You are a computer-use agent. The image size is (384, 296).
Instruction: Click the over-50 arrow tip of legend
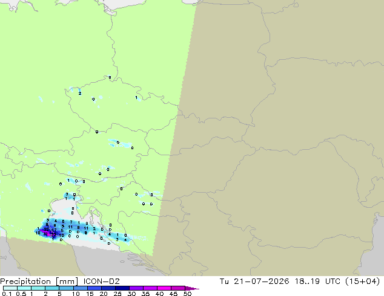tap(192, 288)
